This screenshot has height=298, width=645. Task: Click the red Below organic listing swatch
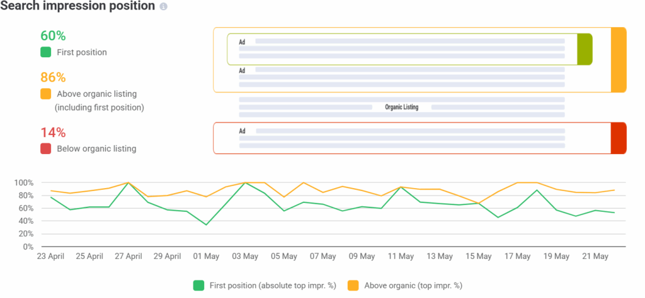coord(45,149)
